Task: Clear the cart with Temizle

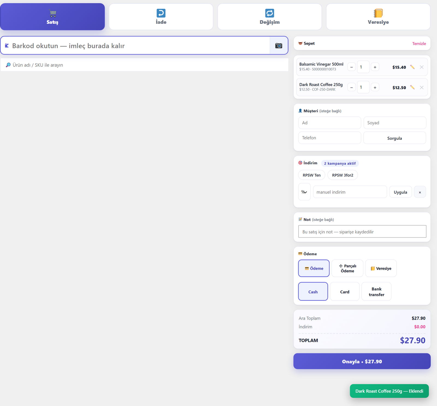Action: click(x=419, y=44)
